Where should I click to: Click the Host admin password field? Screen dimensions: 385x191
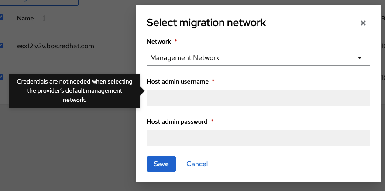coord(258,138)
